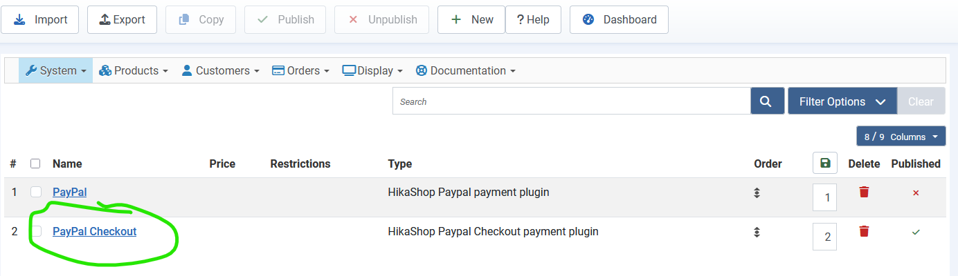The height and width of the screenshot is (276, 958).
Task: Go to the Dashboard
Action: 619,19
